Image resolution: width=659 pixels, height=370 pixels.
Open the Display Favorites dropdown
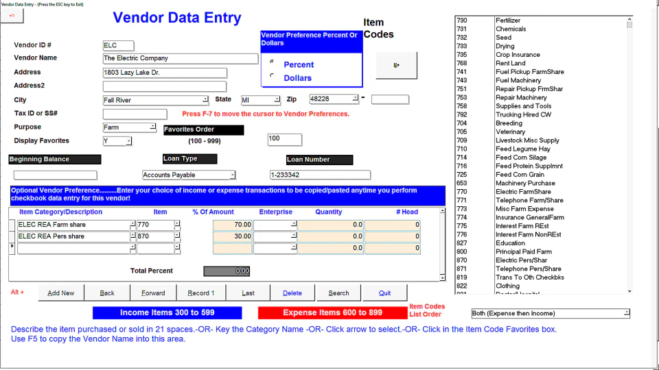point(128,141)
